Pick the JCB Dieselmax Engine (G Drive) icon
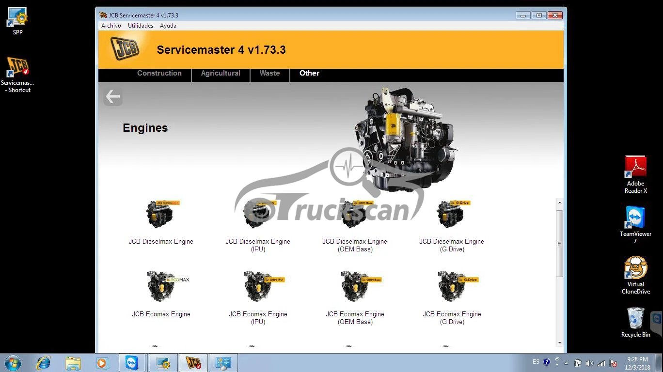663x372 pixels. 453,215
